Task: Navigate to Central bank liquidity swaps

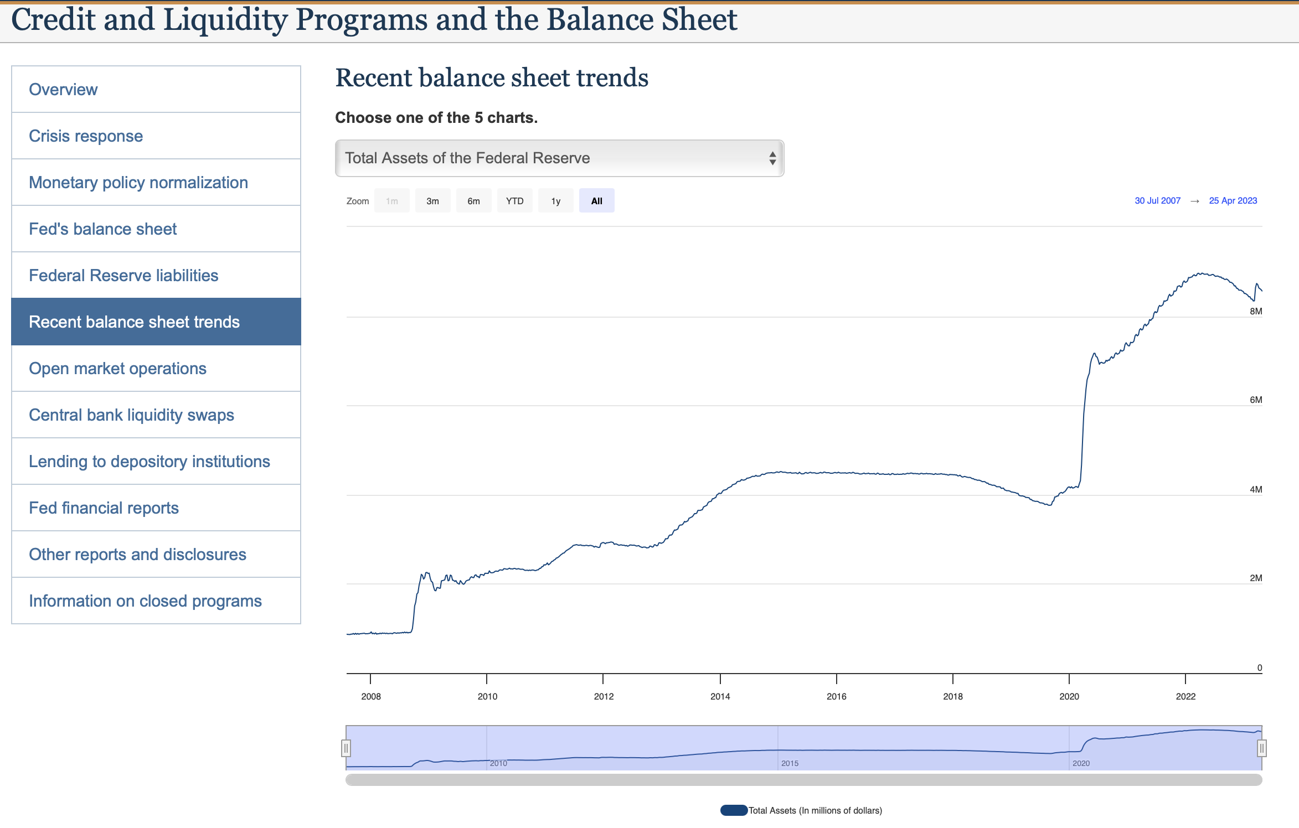Action: (131, 415)
